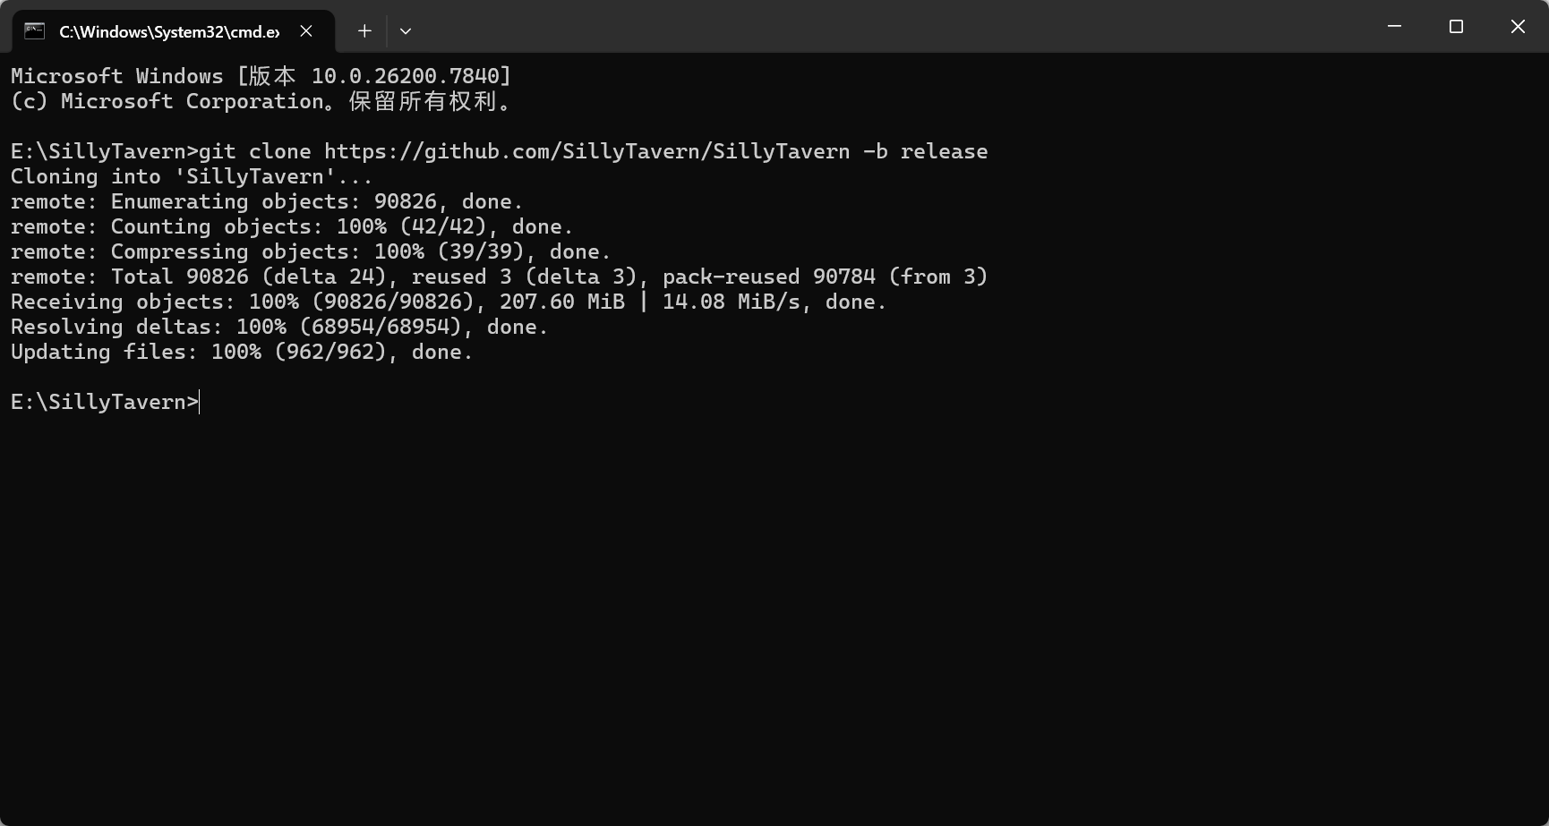Click the Resolving deltas line
Viewport: 1549px width, 826px height.
click(x=278, y=327)
